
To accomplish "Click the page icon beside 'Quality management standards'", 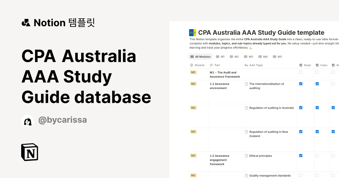I will tap(246, 175).
